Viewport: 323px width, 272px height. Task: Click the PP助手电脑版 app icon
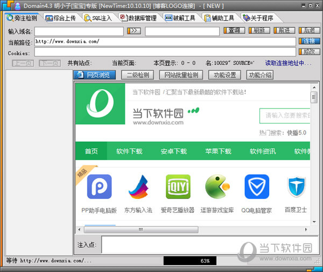click(99, 187)
